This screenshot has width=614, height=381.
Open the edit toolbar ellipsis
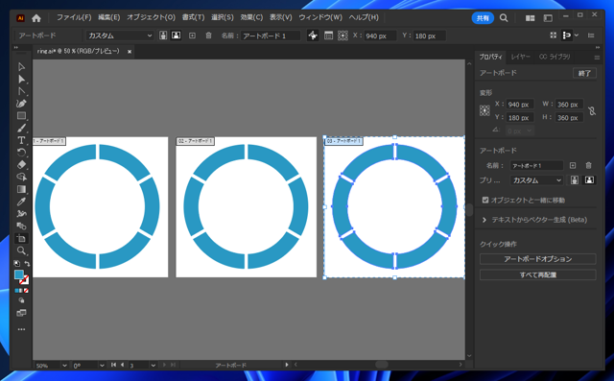pyautogui.click(x=21, y=329)
